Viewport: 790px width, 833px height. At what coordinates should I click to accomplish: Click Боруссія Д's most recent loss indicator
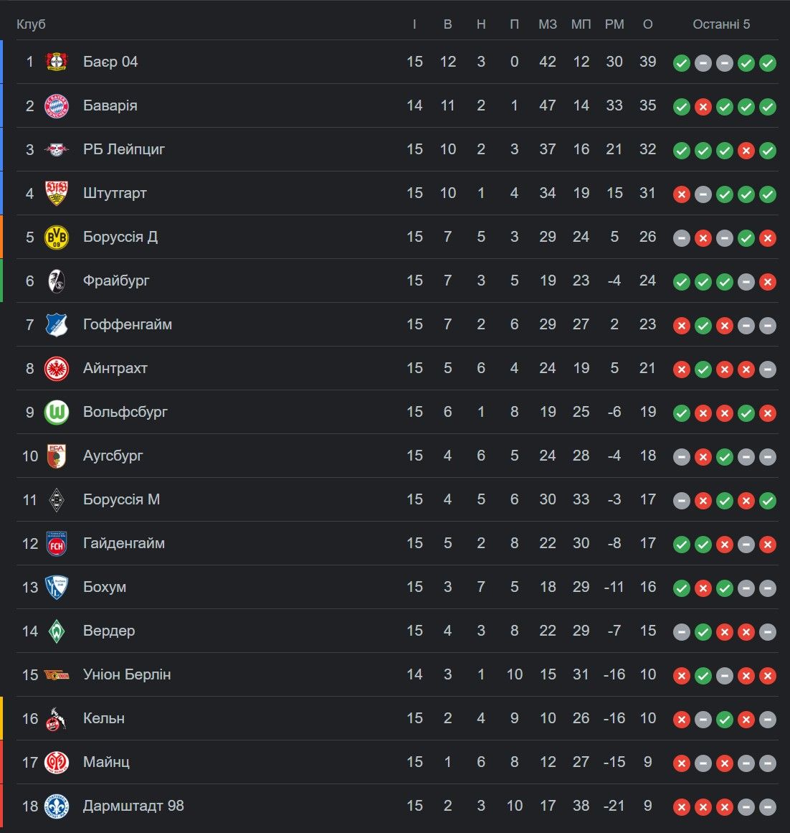(768, 237)
